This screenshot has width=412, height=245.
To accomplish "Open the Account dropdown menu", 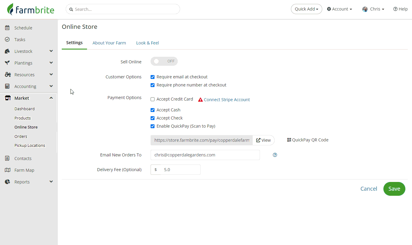I will pyautogui.click(x=339, y=9).
